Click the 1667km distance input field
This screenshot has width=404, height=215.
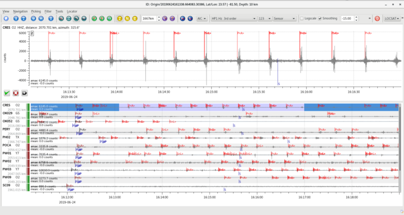tap(148, 19)
